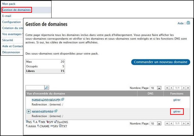Open the Aide help link
Viewport: 194px width, 136px height.
pyautogui.click(x=180, y=23)
